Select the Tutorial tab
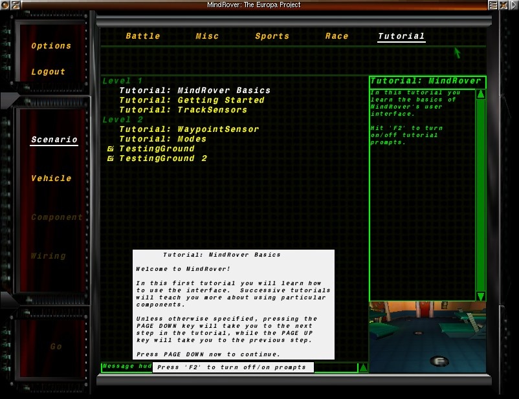519x399 pixels. pos(401,36)
